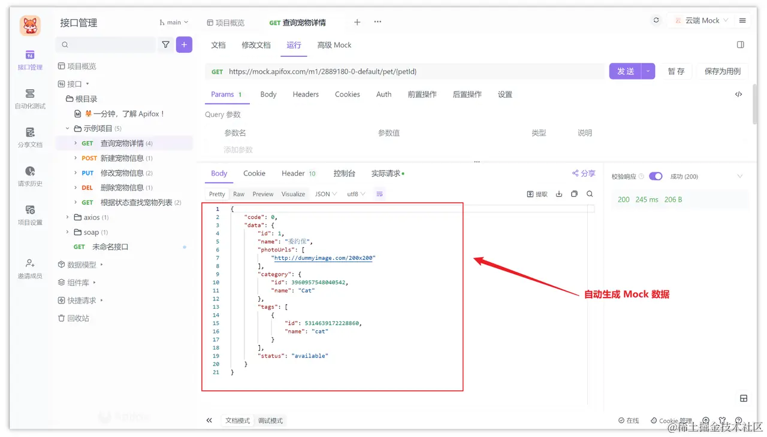The width and height of the screenshot is (767, 437).
Task: Toggle word wrap icon in response toolbar
Action: tap(379, 194)
